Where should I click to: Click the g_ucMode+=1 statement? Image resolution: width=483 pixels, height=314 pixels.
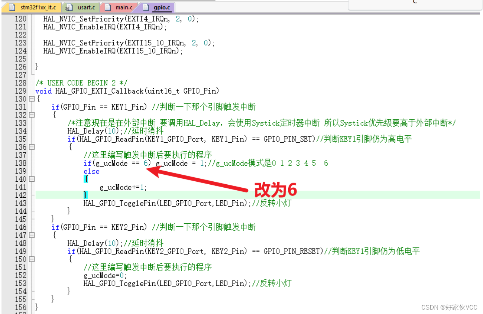[x=123, y=187]
